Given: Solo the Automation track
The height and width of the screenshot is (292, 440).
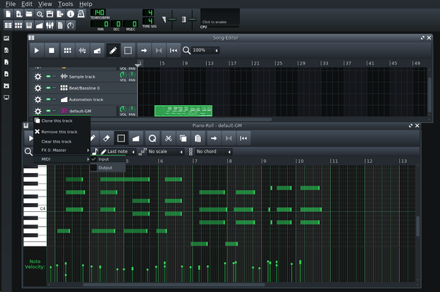Looking at the screenshot, I should pos(54,99).
